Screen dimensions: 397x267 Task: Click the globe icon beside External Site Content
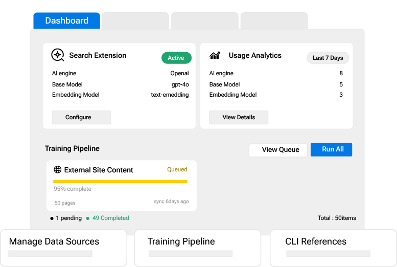click(58, 170)
